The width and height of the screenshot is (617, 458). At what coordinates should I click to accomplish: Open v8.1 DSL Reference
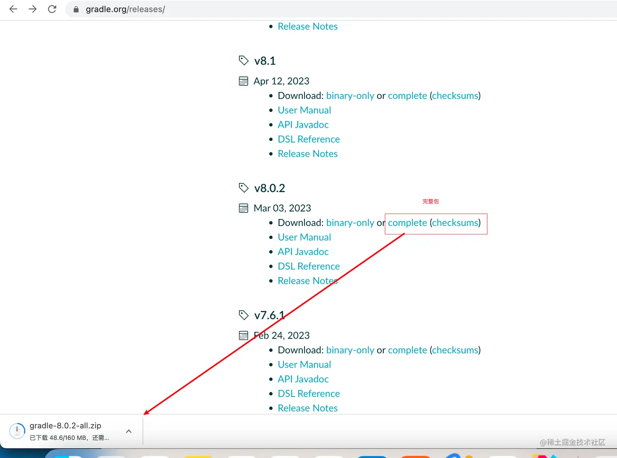point(309,139)
